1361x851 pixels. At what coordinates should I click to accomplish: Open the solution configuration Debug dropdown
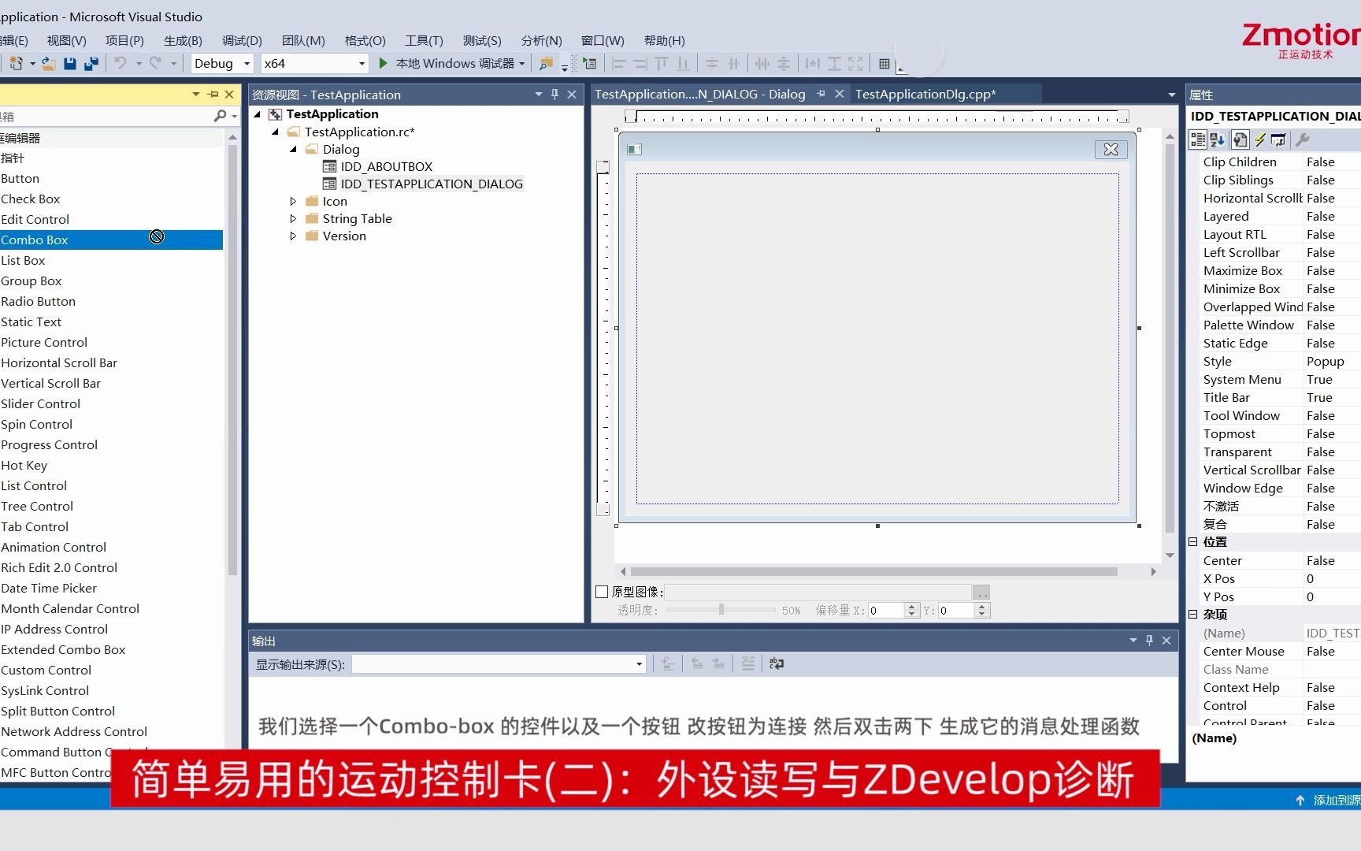click(245, 63)
